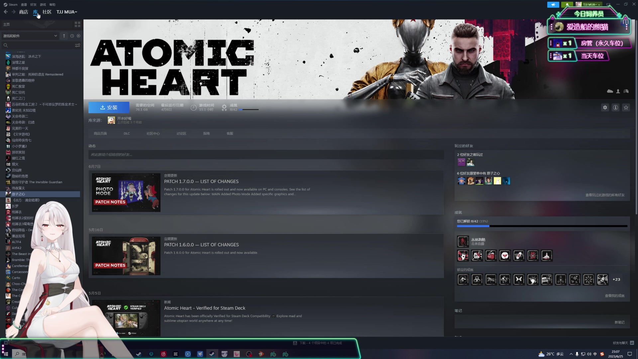The image size is (638, 359).
Task: Click the achievements progress bar 8/42
Action: click(x=542, y=226)
